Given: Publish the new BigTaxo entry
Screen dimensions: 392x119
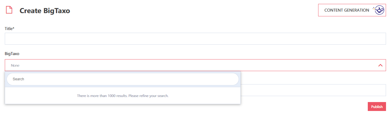Looking at the screenshot, I should pos(377,107).
